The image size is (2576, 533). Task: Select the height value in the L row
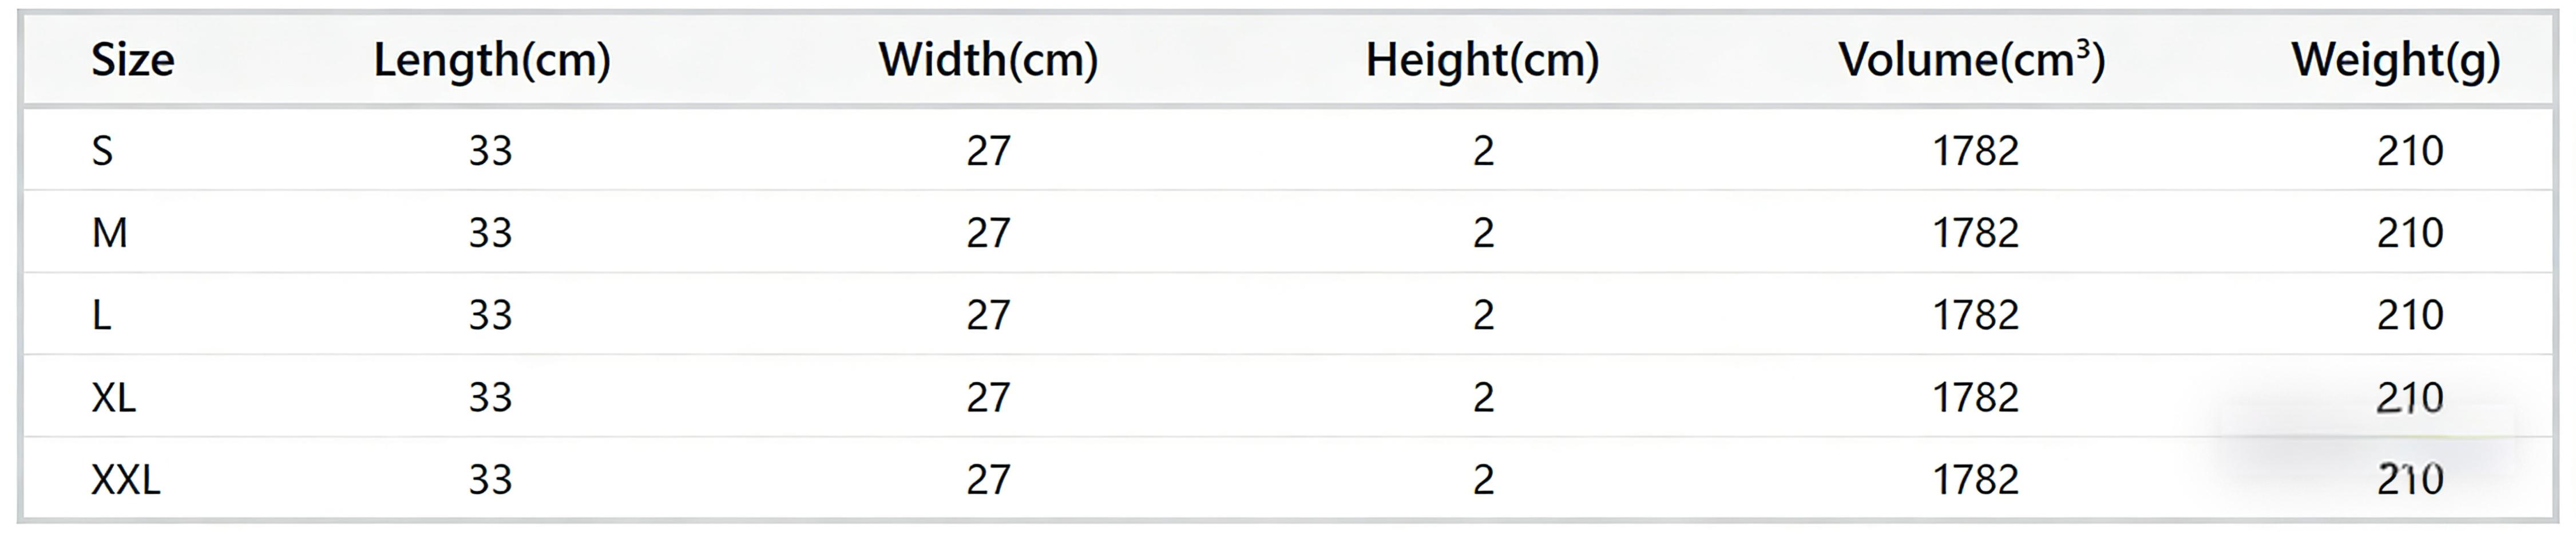click(1483, 315)
